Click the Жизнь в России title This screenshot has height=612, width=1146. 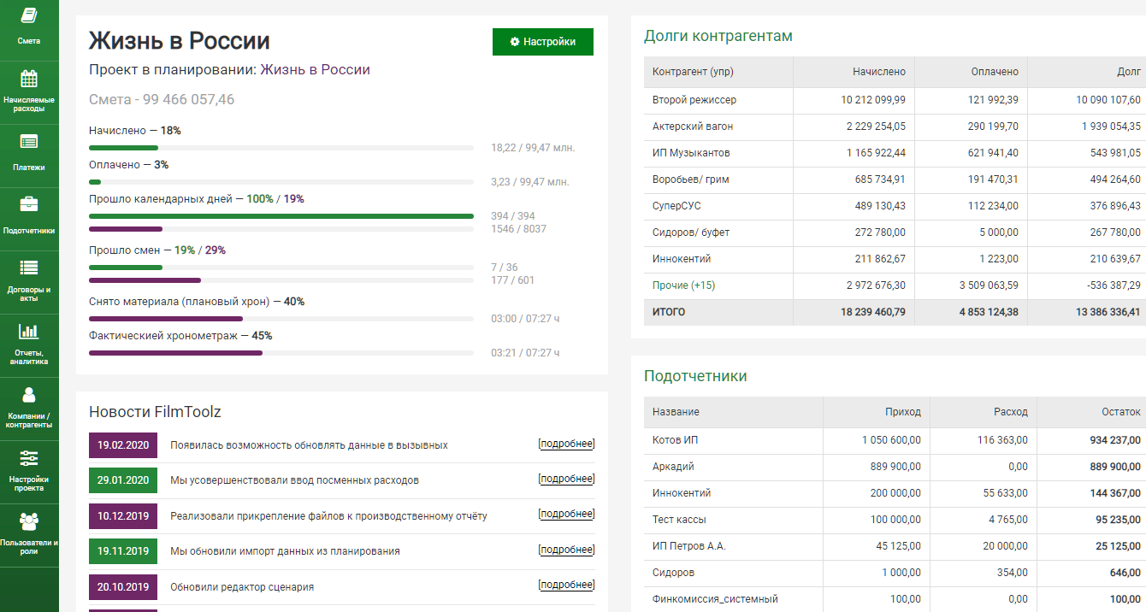(180, 41)
